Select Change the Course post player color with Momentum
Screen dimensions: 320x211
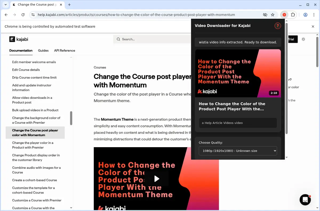(x=35, y=133)
